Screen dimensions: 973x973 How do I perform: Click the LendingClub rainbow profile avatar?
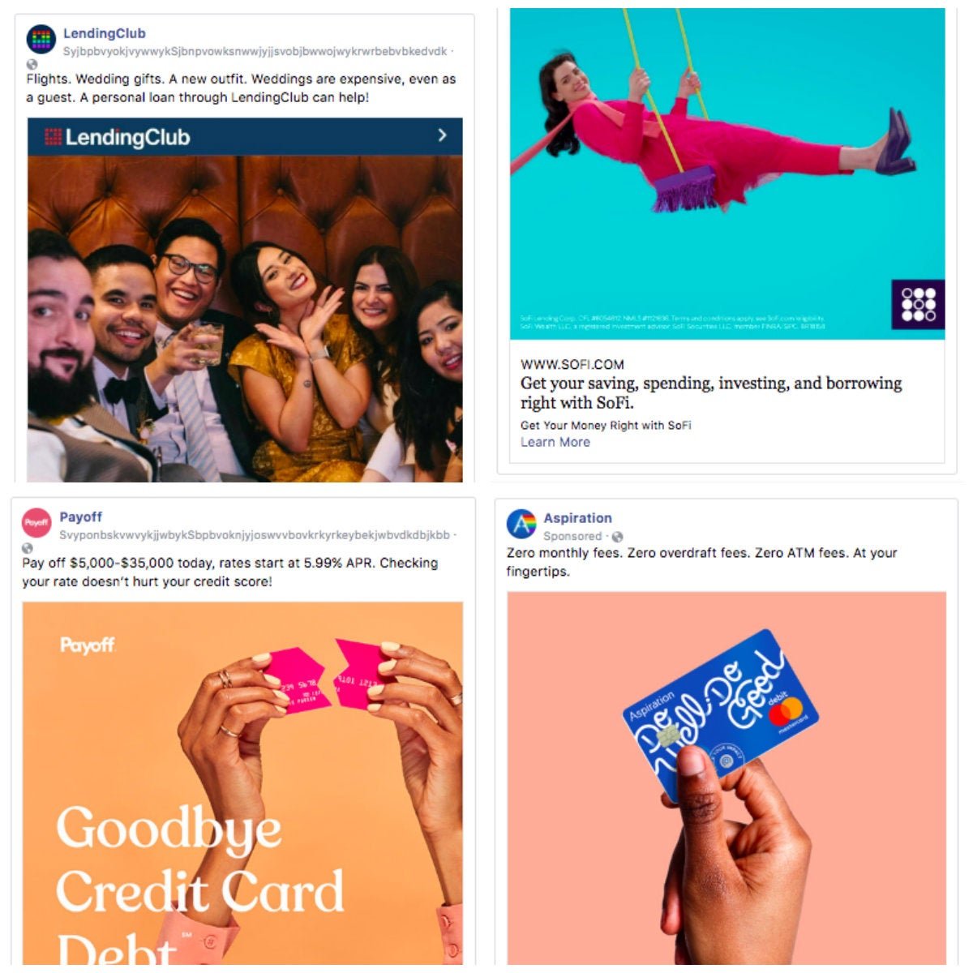tap(41, 39)
